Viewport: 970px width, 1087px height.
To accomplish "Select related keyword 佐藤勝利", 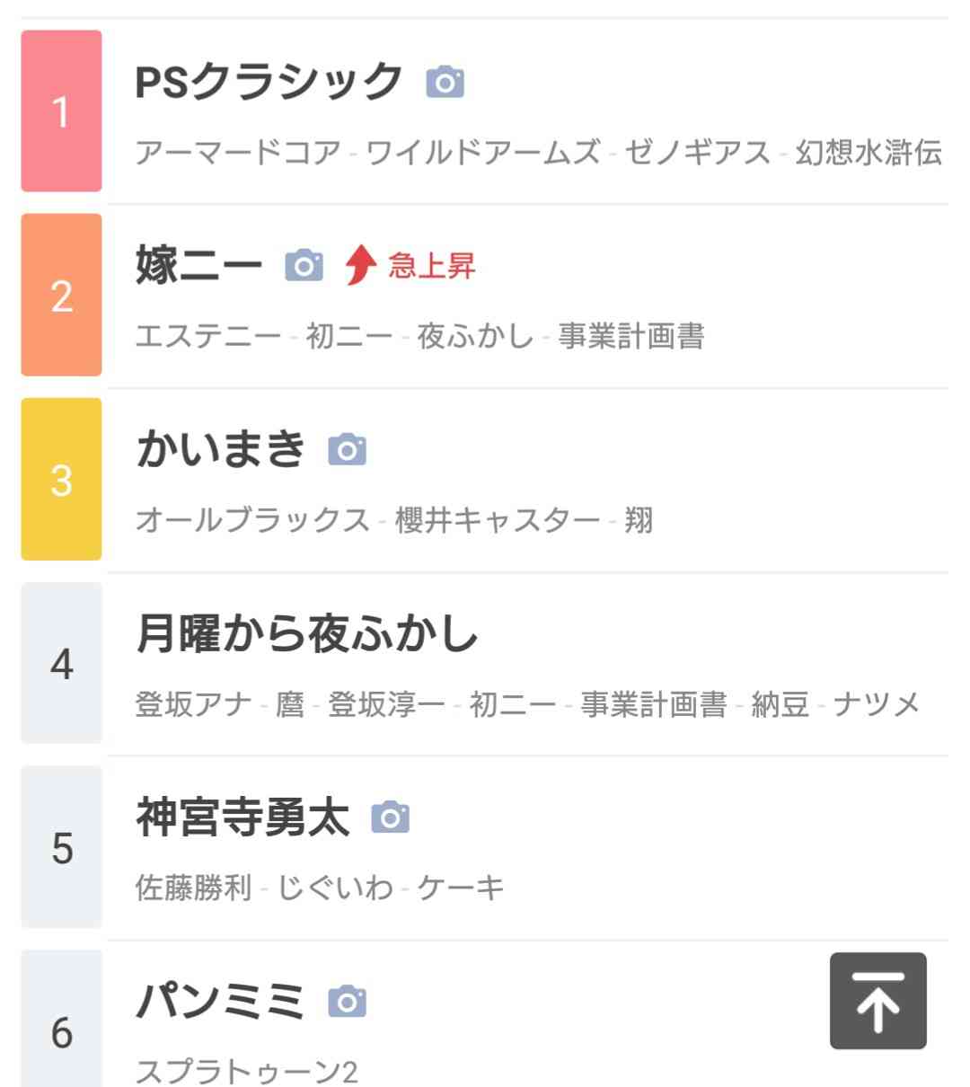I will tap(194, 888).
